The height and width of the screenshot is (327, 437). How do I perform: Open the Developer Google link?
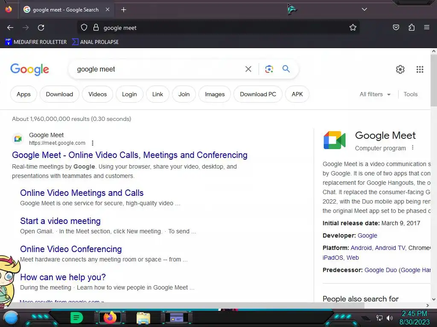pyautogui.click(x=367, y=235)
